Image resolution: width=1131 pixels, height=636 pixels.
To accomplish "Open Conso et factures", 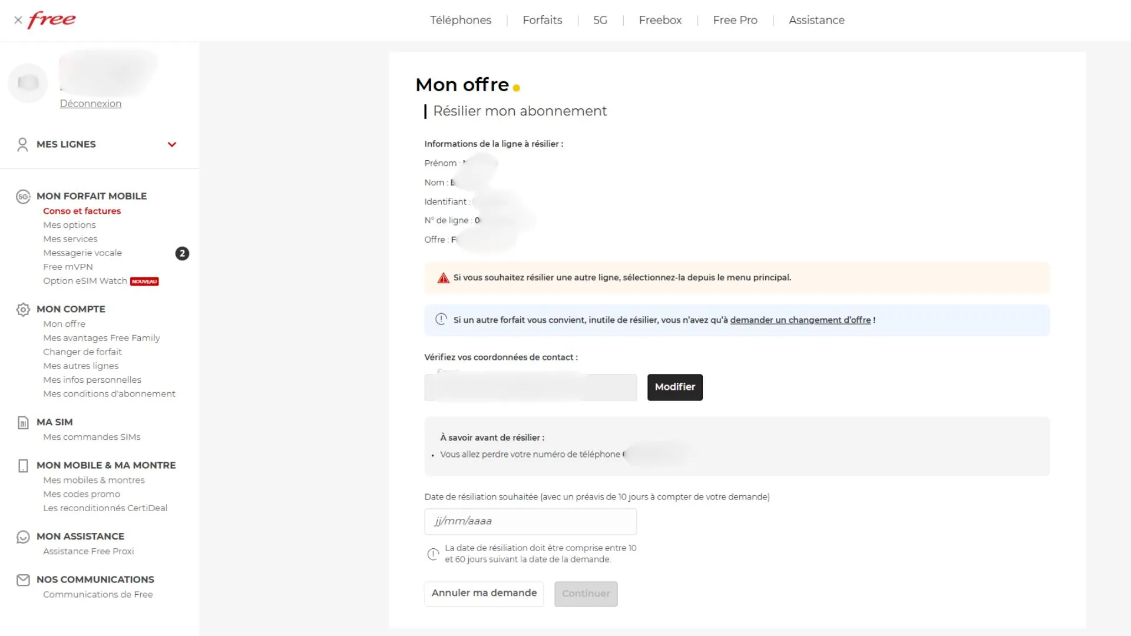I will click(x=82, y=211).
